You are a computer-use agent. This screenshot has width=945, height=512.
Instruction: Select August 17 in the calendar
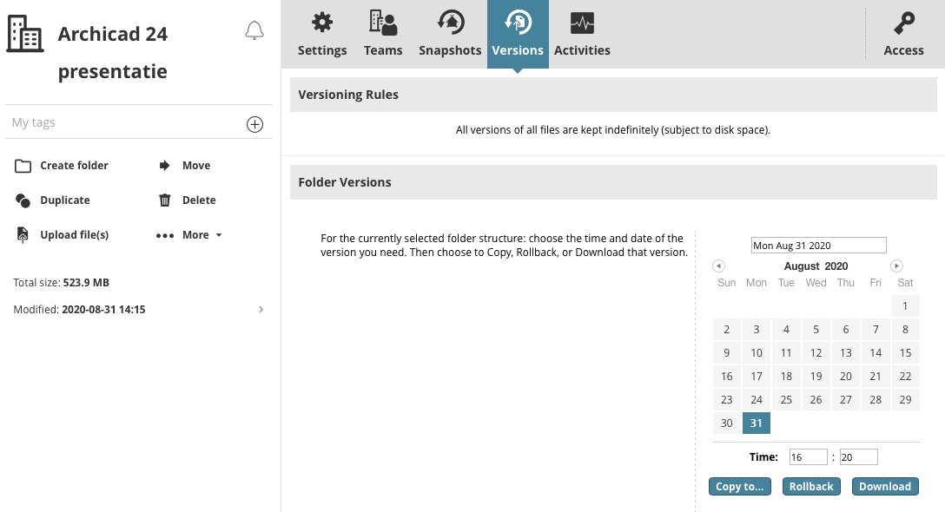coord(757,377)
